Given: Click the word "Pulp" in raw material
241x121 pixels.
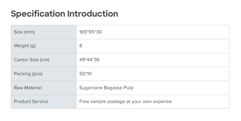Looking at the screenshot, I should (x=128, y=88).
